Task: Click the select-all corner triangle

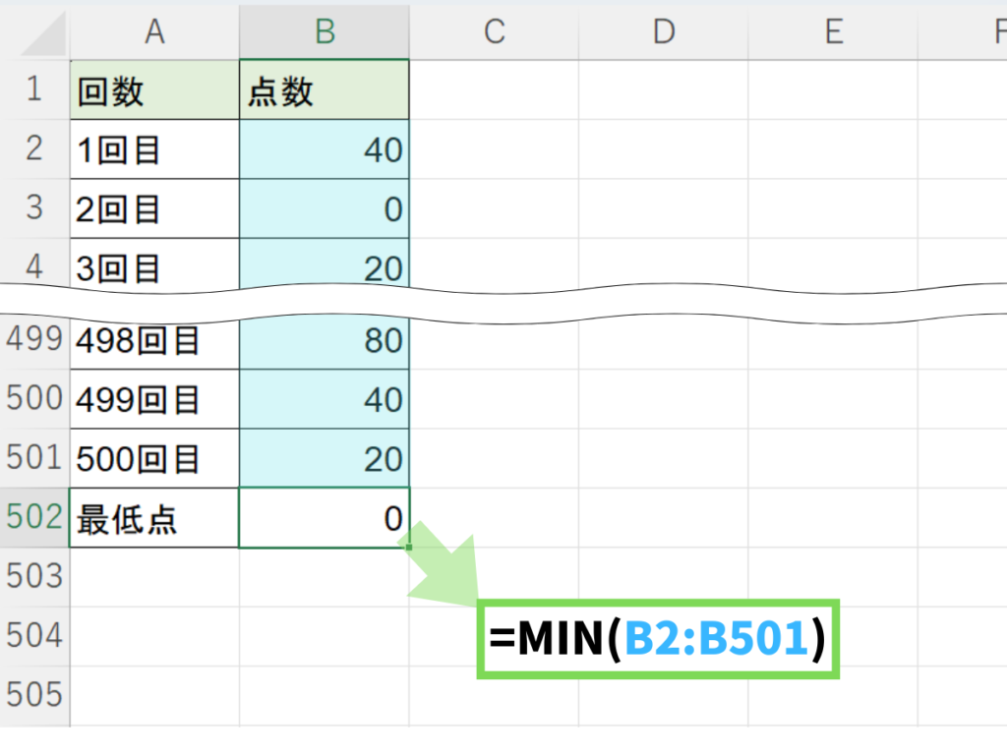Action: coord(39,35)
